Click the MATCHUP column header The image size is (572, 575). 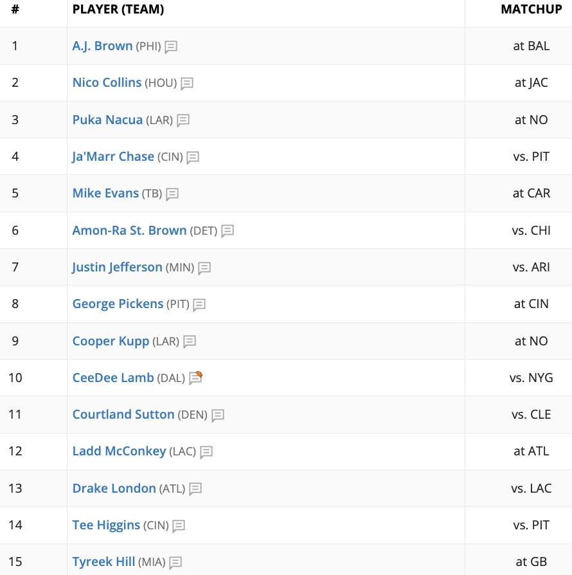pyautogui.click(x=531, y=9)
